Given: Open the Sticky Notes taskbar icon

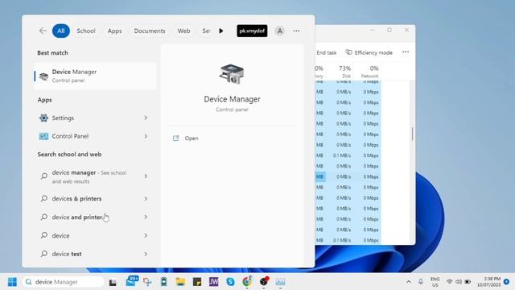Looking at the screenshot, I should [197, 282].
